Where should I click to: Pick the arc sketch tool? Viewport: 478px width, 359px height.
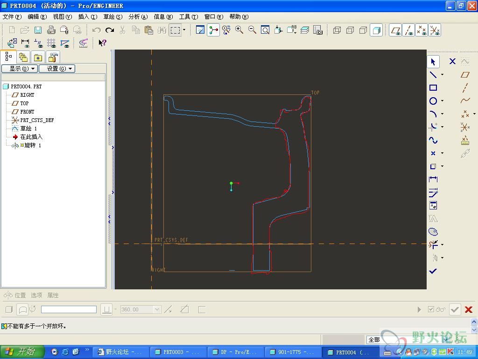[x=433, y=114]
